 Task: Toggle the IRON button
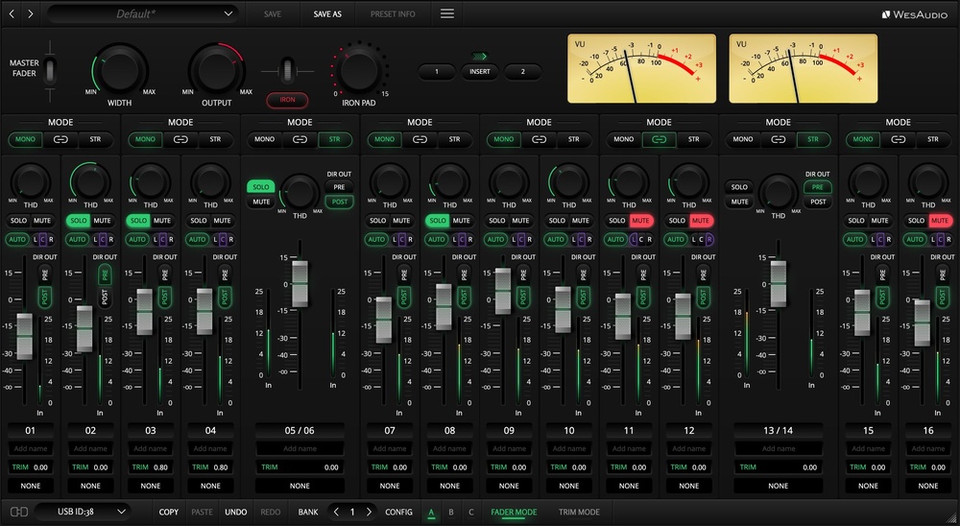[x=287, y=100]
